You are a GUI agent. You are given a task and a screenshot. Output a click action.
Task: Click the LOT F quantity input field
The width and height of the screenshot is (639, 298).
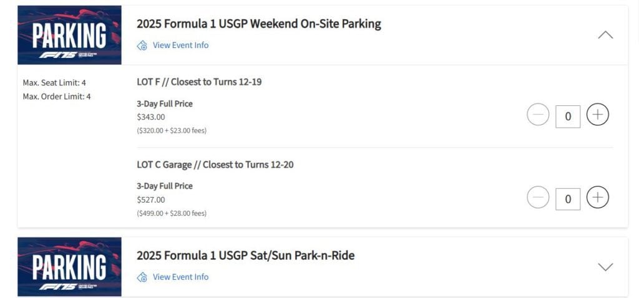point(568,116)
